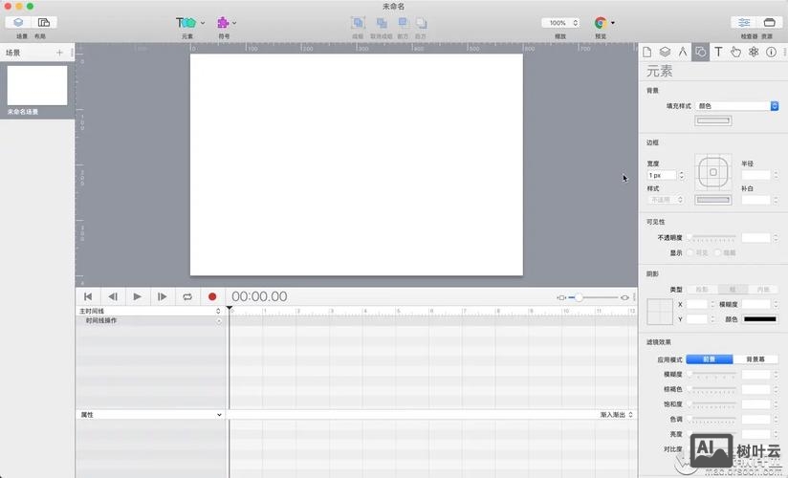Image resolution: width=788 pixels, height=478 pixels.
Task: Click the purple puzzle 符号 symbol icon
Action: pyautogui.click(x=223, y=22)
